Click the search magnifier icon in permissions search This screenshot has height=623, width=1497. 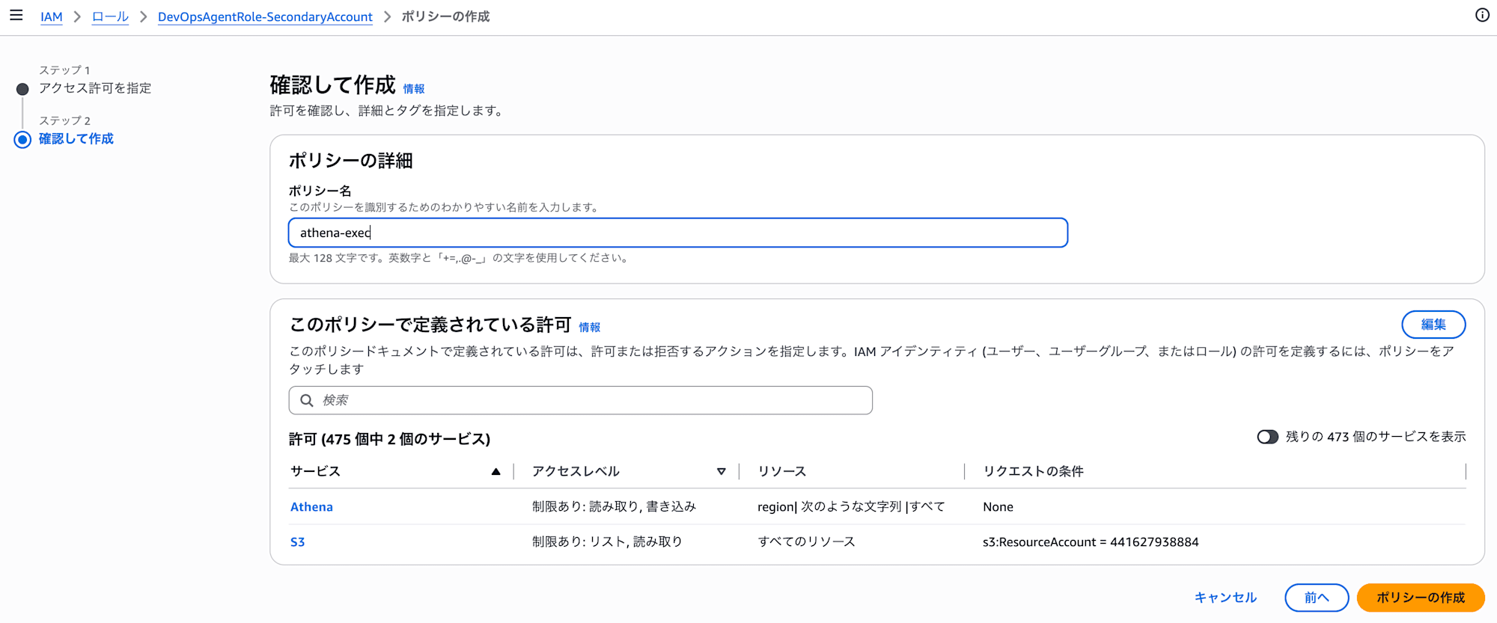(x=306, y=400)
